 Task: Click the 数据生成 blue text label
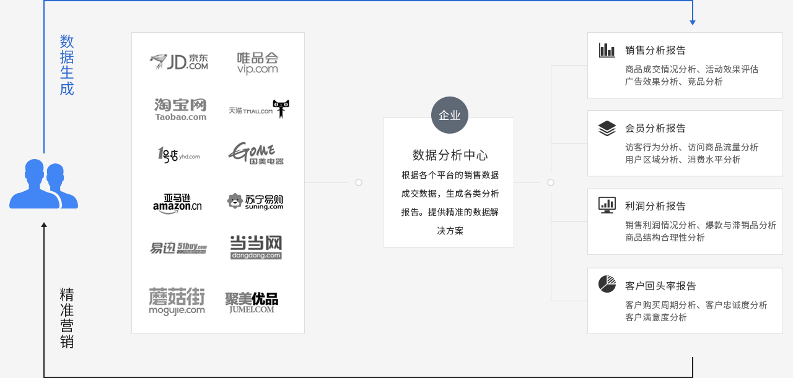point(67,64)
